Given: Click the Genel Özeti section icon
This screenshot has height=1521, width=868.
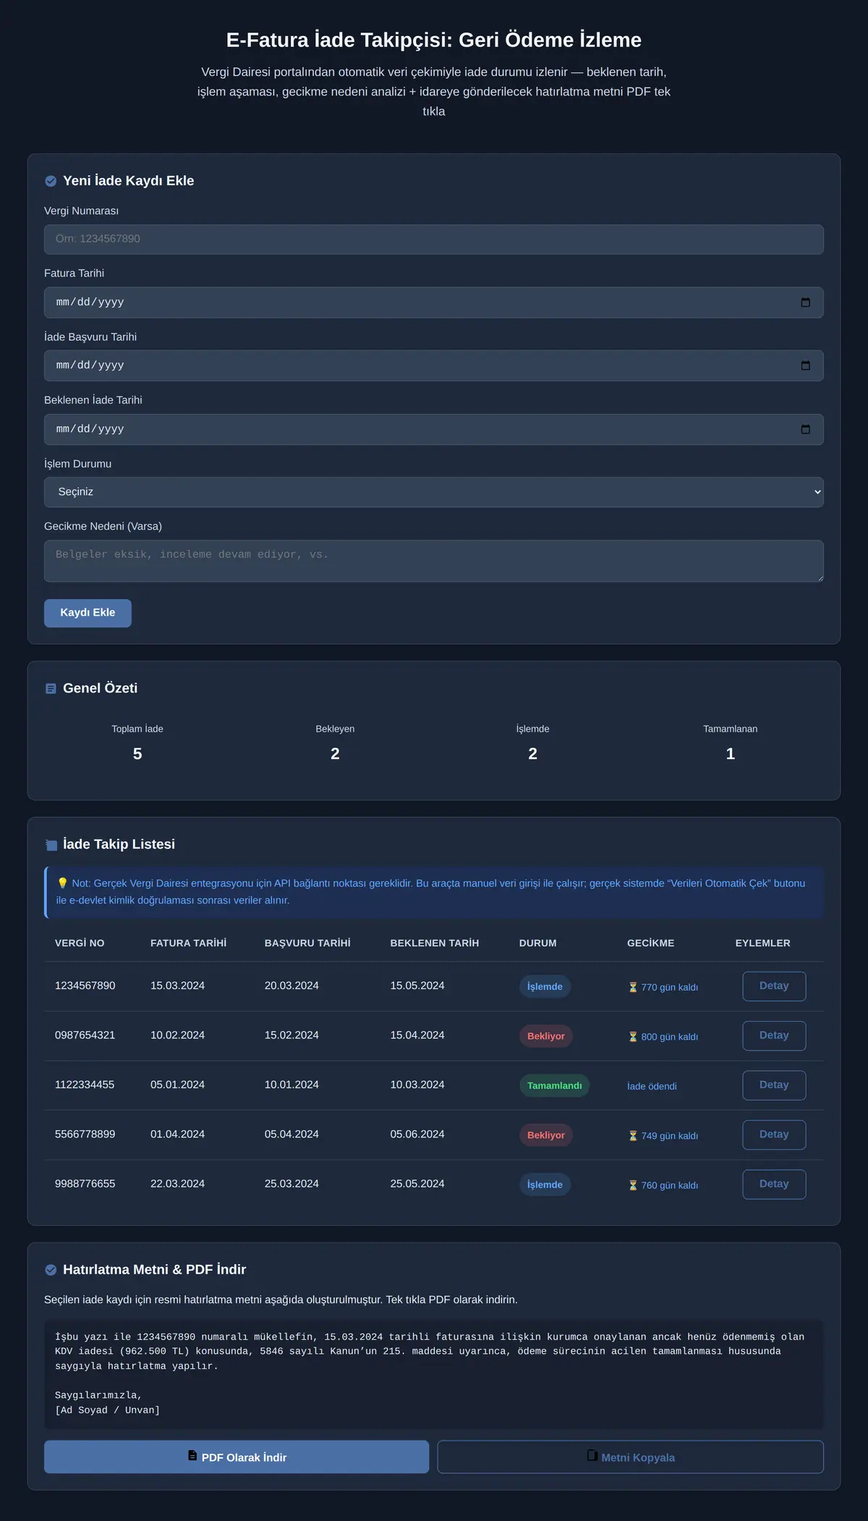Looking at the screenshot, I should click(x=51, y=688).
